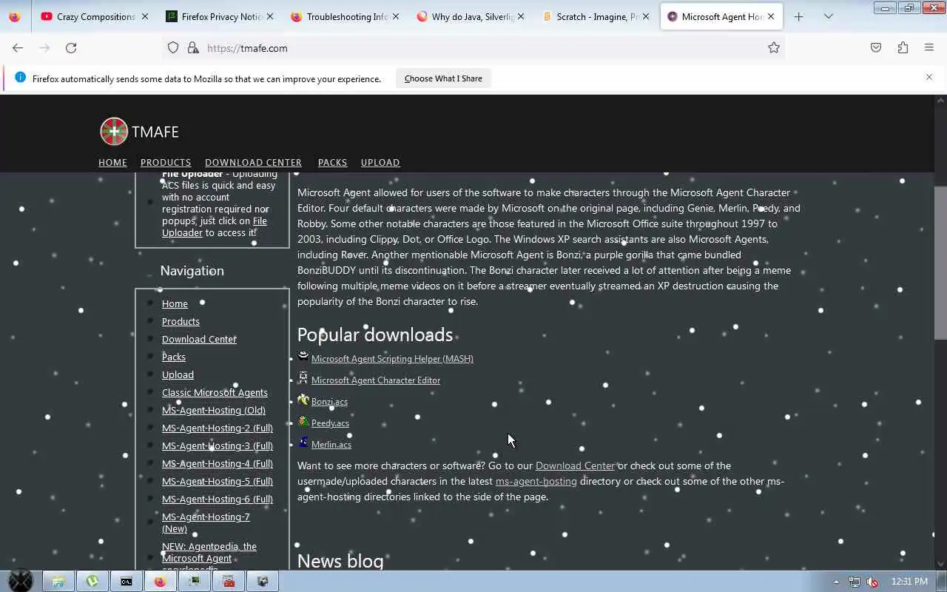Switch to Why do Java, Silverlight tab
Image resolution: width=947 pixels, height=592 pixels.
click(470, 16)
